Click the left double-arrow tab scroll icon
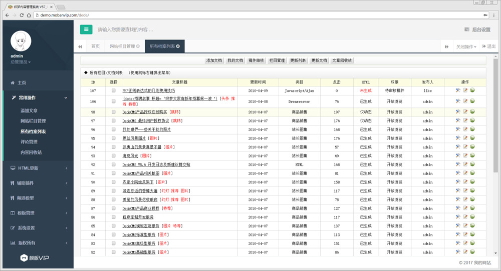The height and width of the screenshot is (271, 501). (80, 46)
